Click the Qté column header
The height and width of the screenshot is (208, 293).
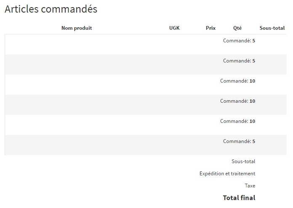[237, 28]
